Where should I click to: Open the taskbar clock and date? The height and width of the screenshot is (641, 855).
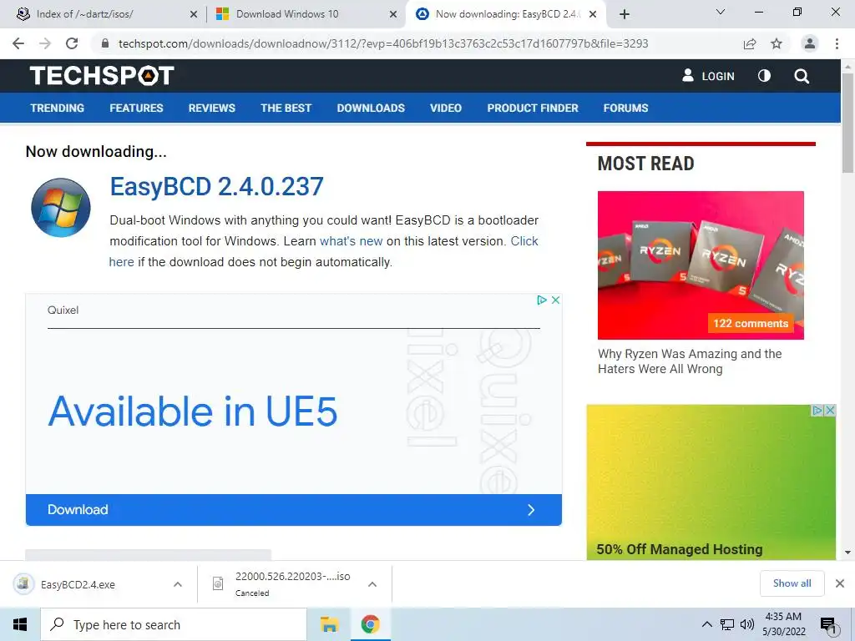point(783,624)
